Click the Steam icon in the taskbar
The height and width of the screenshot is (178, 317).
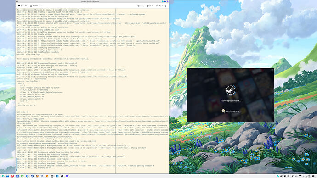[32, 176]
